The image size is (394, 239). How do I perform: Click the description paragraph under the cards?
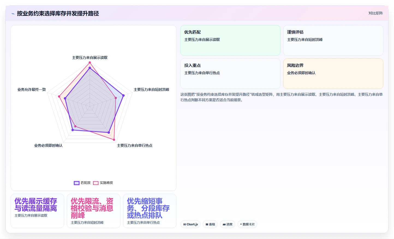coord(282,97)
